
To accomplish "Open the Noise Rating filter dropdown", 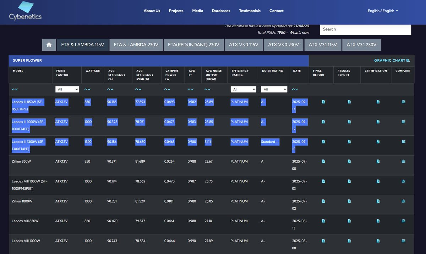I will (x=274, y=90).
